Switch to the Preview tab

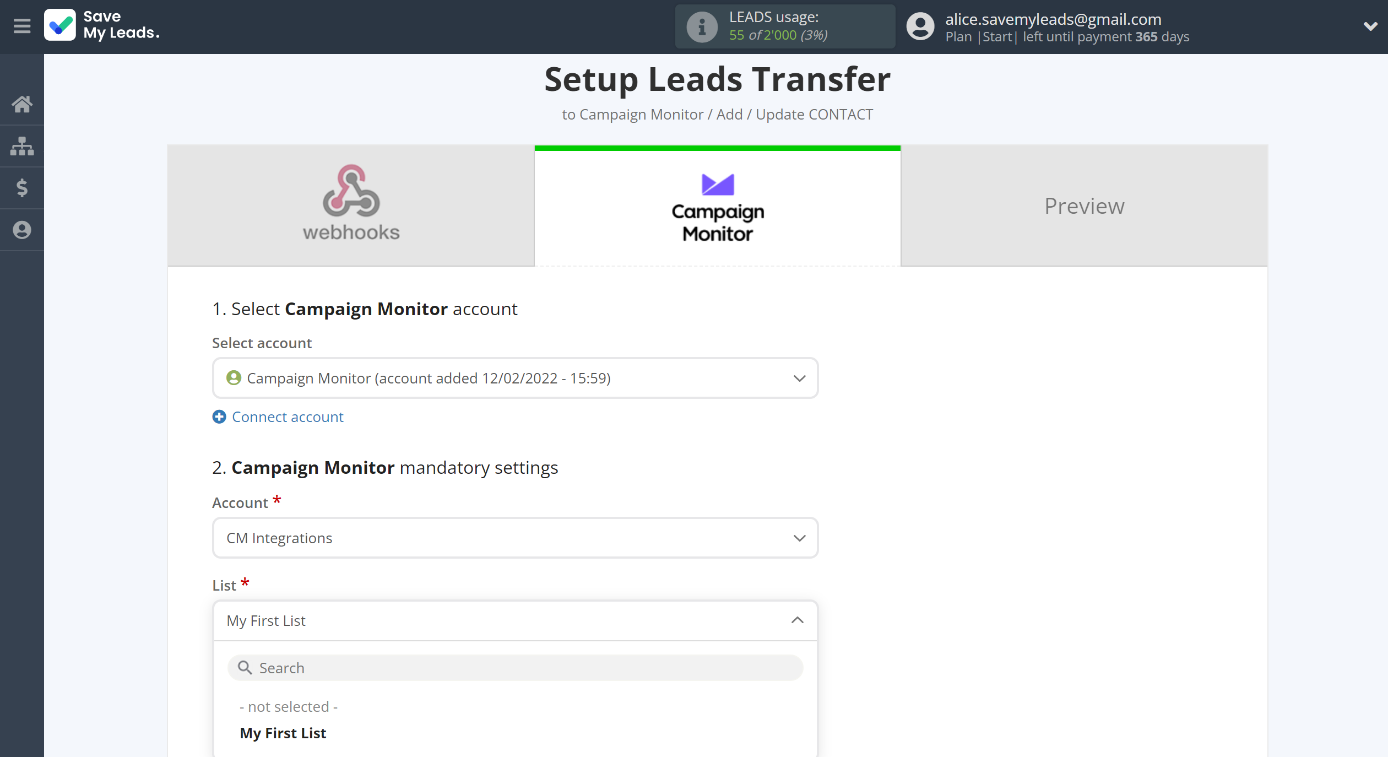(1084, 206)
